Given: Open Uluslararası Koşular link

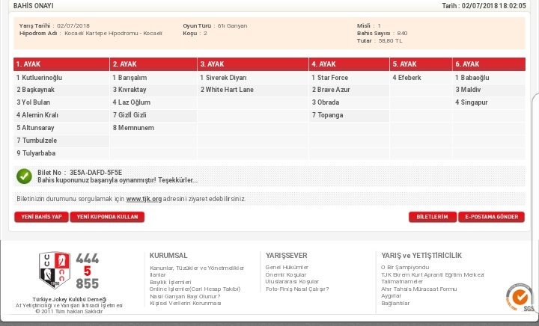Looking at the screenshot, I should click(292, 282).
